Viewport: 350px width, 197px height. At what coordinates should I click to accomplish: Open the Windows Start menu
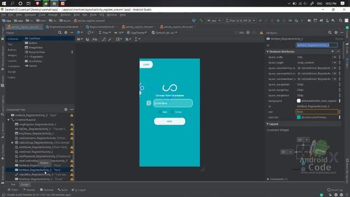click(4, 3)
